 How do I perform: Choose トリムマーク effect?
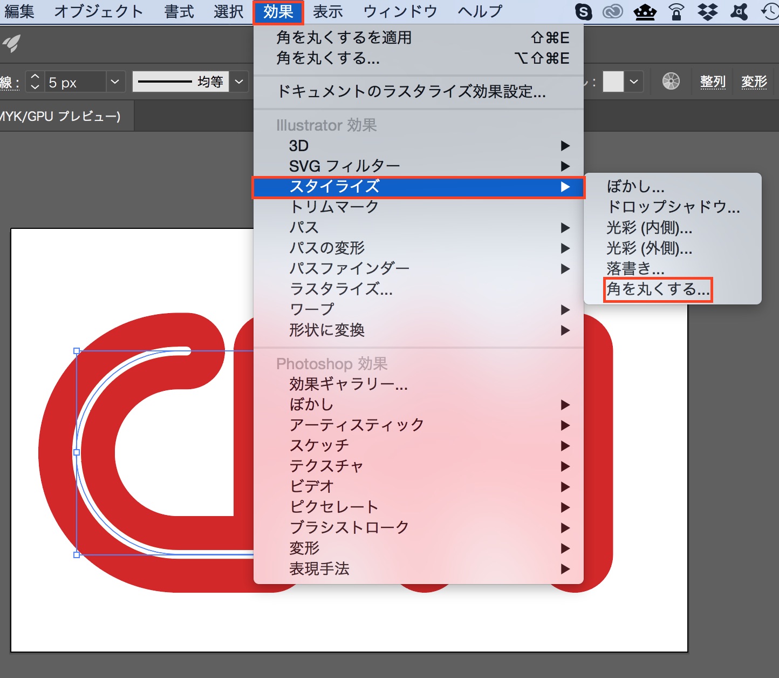pyautogui.click(x=419, y=207)
